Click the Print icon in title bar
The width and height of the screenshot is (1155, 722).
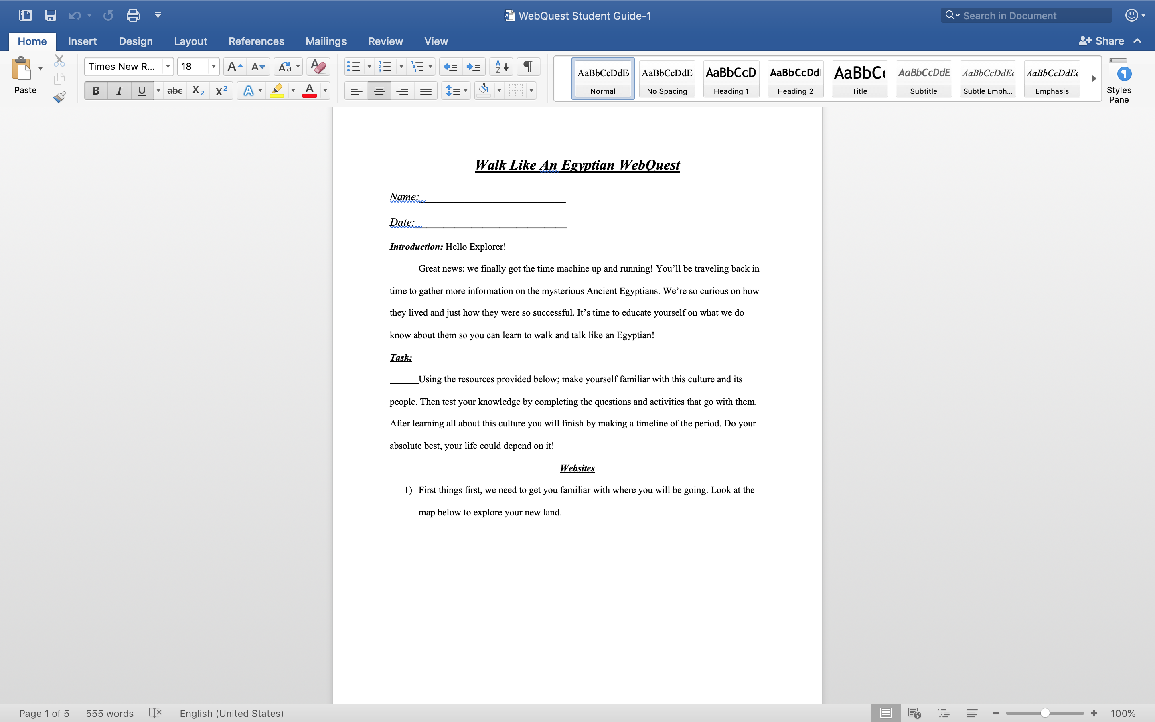(x=133, y=15)
